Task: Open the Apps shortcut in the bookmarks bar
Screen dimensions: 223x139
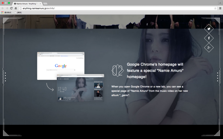Action: click(6, 13)
